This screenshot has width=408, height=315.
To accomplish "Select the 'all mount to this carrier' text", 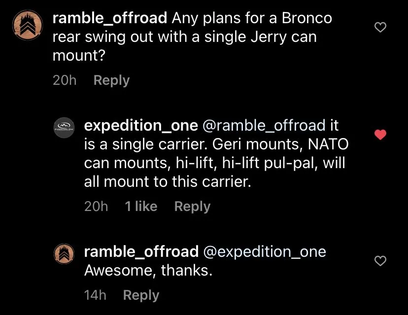I will pyautogui.click(x=168, y=181).
